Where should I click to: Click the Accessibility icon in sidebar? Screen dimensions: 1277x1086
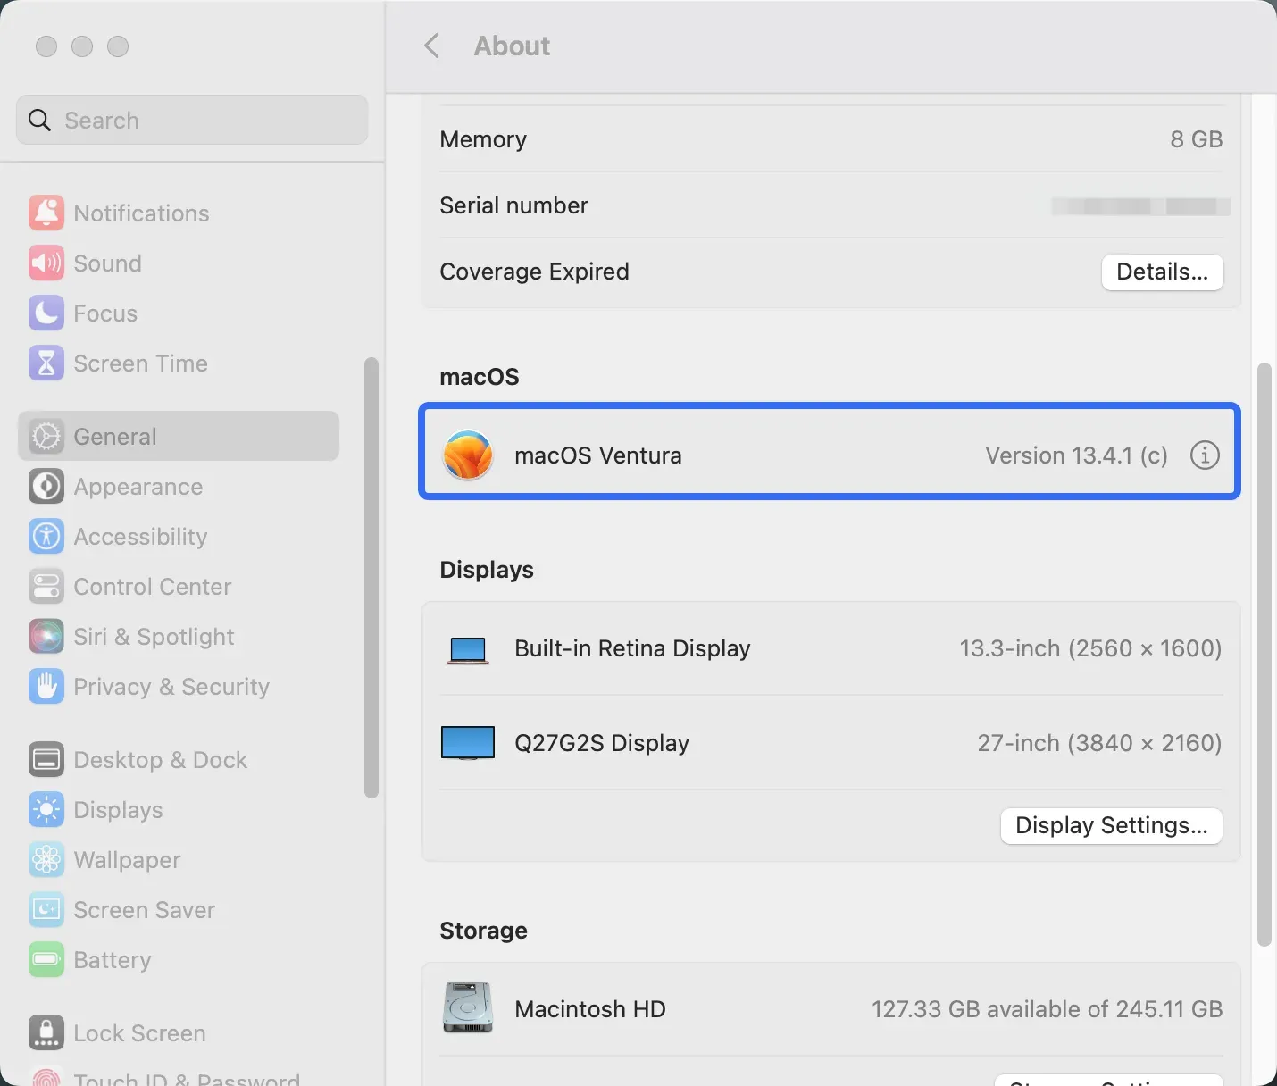[x=46, y=537]
